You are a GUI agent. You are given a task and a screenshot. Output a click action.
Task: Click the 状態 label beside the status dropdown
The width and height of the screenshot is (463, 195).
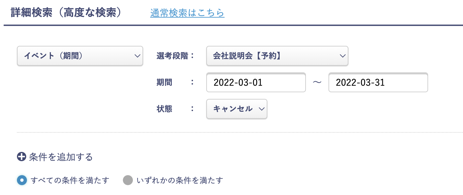pos(165,109)
